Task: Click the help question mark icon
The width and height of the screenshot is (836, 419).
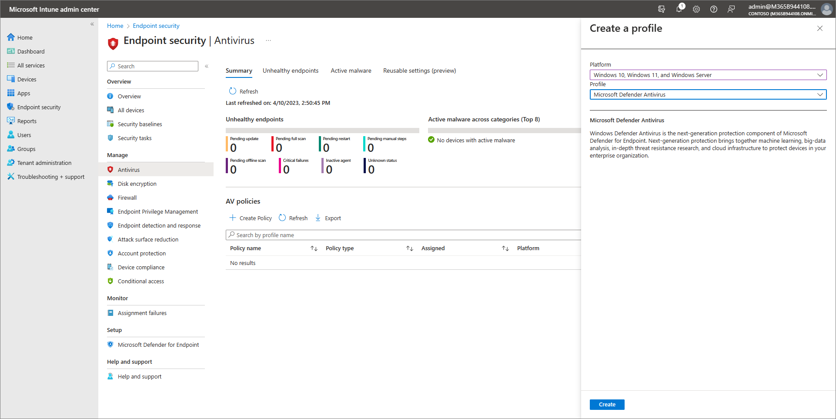Action: [x=714, y=9]
